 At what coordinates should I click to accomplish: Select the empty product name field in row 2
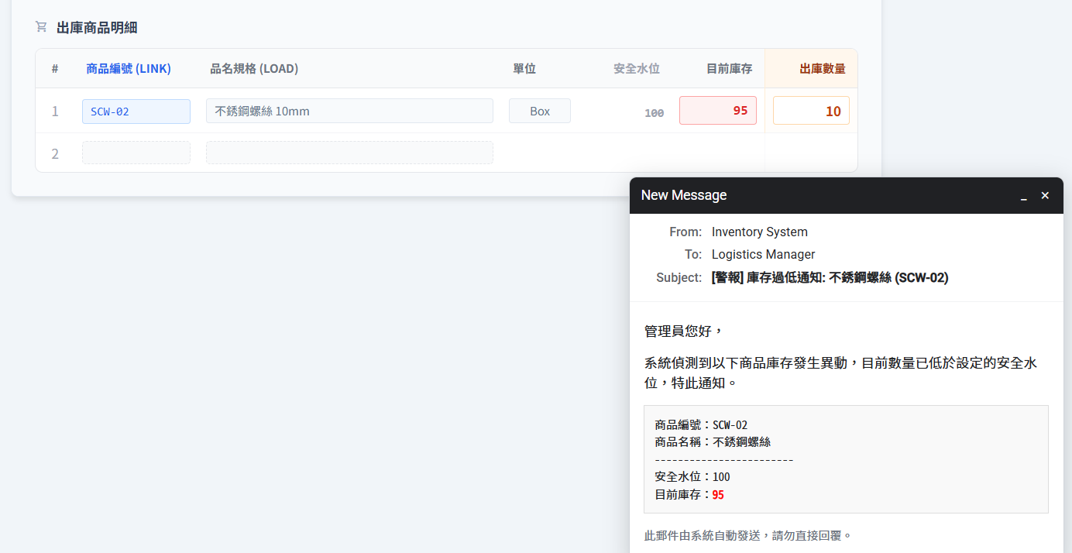pos(349,153)
